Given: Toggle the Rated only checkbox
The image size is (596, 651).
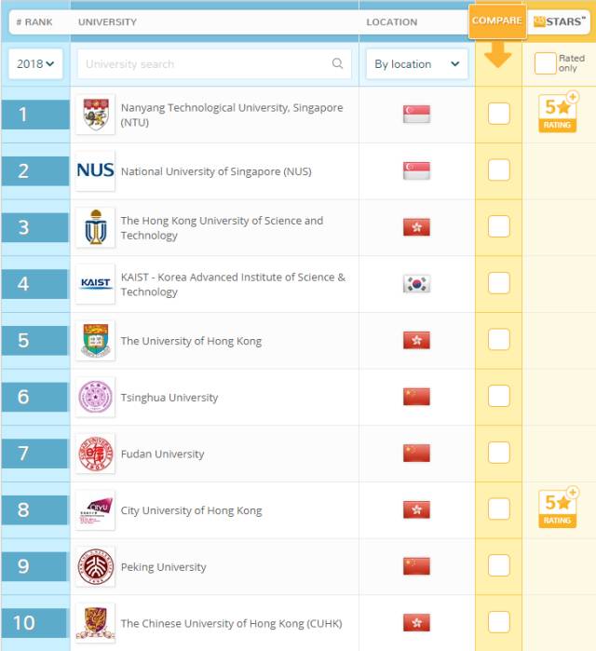Looking at the screenshot, I should click(545, 63).
